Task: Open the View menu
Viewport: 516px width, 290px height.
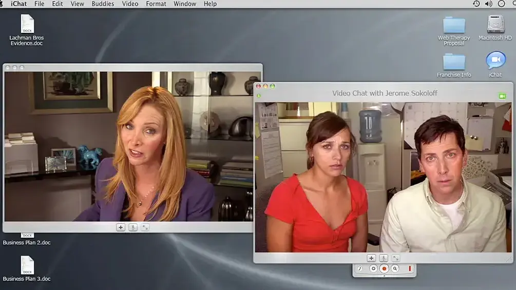Action: [78, 4]
